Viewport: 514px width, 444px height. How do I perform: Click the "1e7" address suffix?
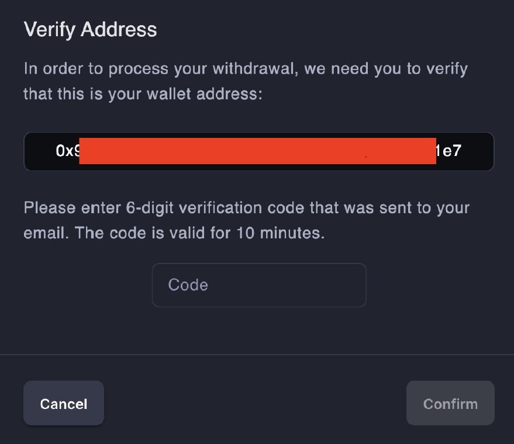point(449,151)
